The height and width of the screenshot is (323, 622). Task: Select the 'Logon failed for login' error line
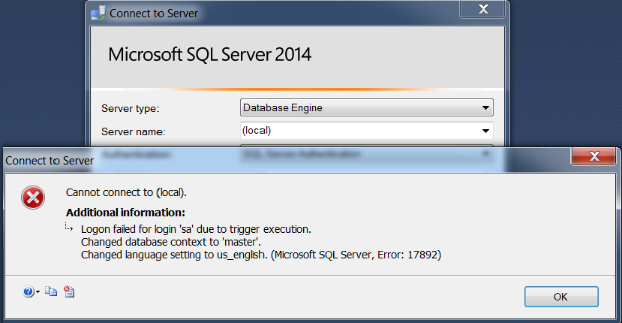click(196, 229)
